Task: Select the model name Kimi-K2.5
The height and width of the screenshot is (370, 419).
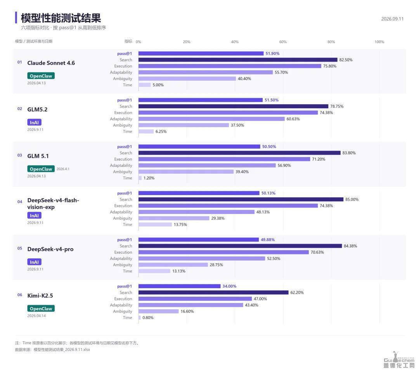Action: click(40, 296)
